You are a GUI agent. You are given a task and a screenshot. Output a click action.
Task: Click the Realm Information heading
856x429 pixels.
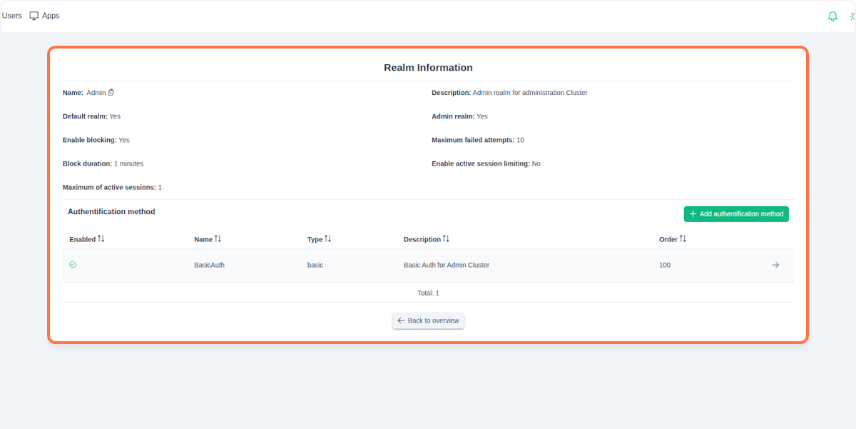tap(428, 68)
